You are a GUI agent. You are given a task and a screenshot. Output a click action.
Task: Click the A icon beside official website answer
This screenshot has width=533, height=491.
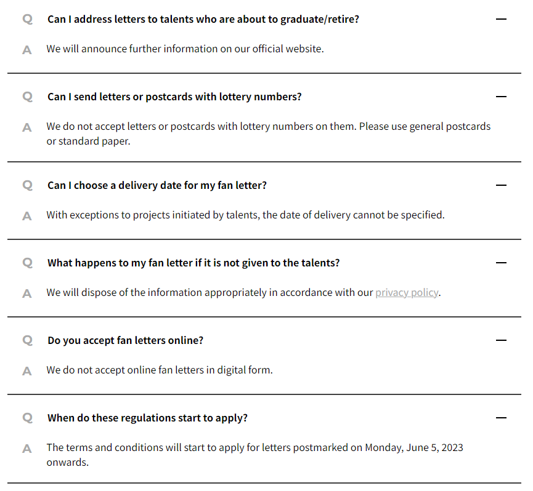click(27, 50)
